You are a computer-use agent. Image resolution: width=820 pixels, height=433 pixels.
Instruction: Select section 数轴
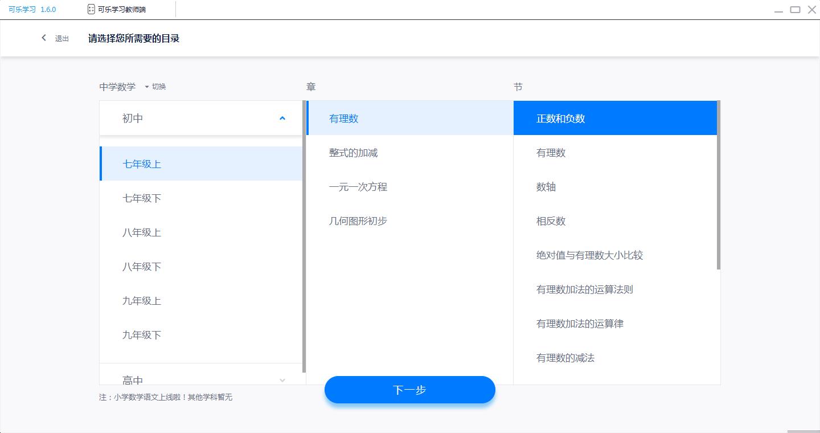pyautogui.click(x=615, y=186)
